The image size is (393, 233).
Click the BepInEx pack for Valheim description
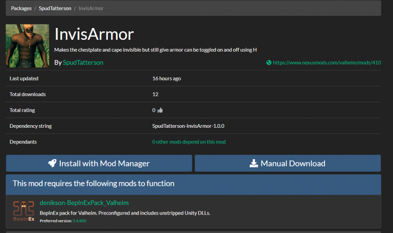tap(125, 213)
